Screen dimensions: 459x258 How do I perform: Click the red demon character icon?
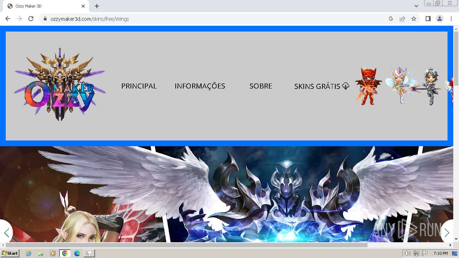coord(368,86)
